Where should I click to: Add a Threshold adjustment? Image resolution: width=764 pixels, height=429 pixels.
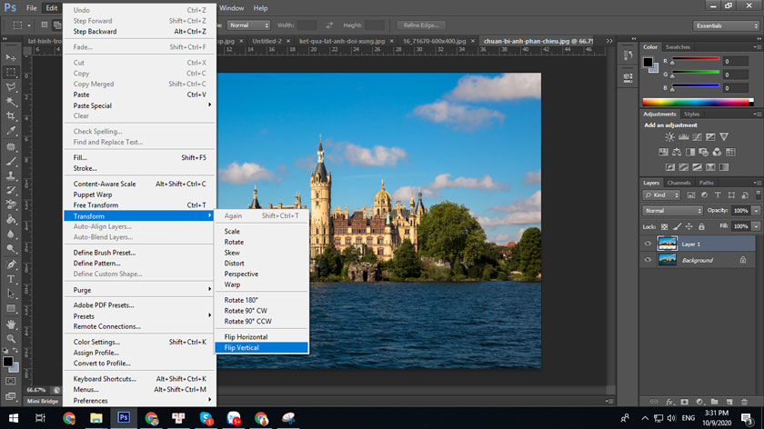tap(698, 167)
